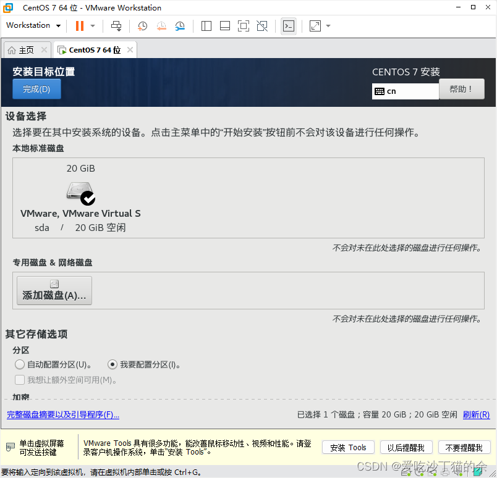Click the 分区 section label

21,350
